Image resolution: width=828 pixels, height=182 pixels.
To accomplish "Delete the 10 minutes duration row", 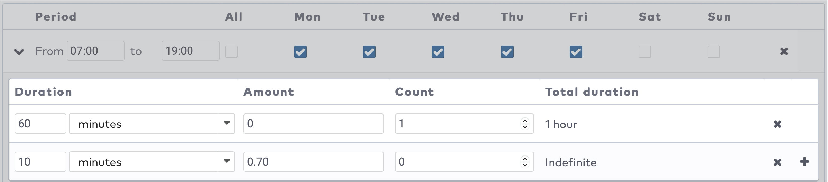I will (777, 162).
